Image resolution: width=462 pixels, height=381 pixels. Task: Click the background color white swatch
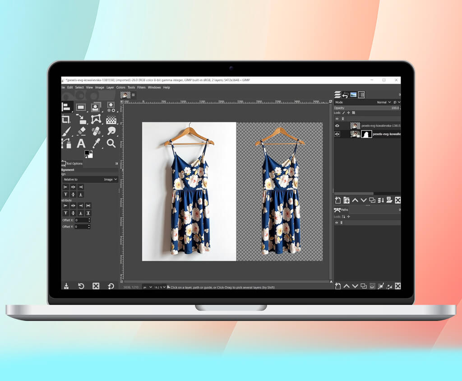(90, 156)
